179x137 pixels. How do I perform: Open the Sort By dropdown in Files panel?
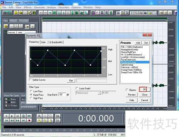coord(23,99)
